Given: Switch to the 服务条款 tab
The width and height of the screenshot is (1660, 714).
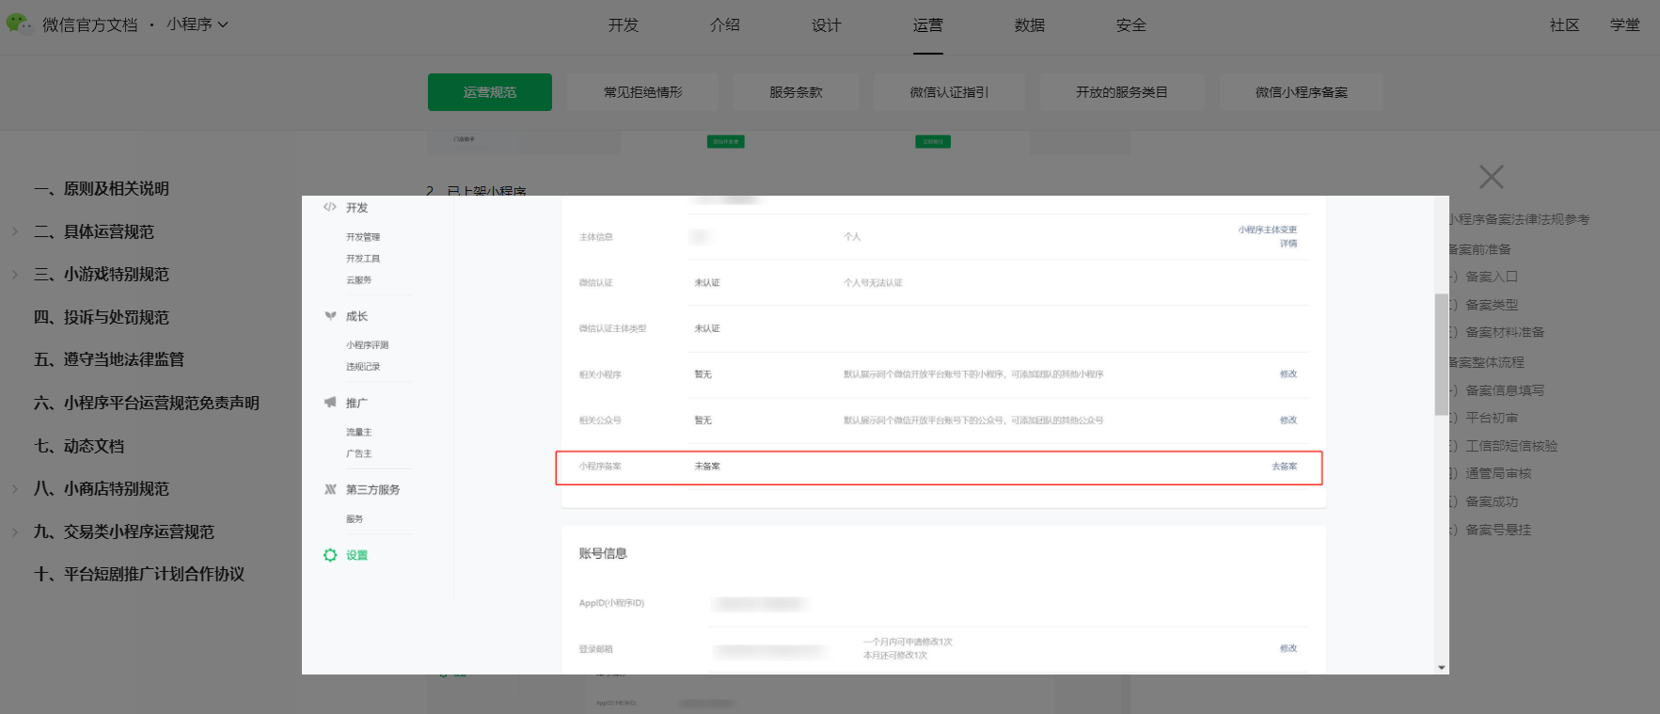Looking at the screenshot, I should point(796,92).
